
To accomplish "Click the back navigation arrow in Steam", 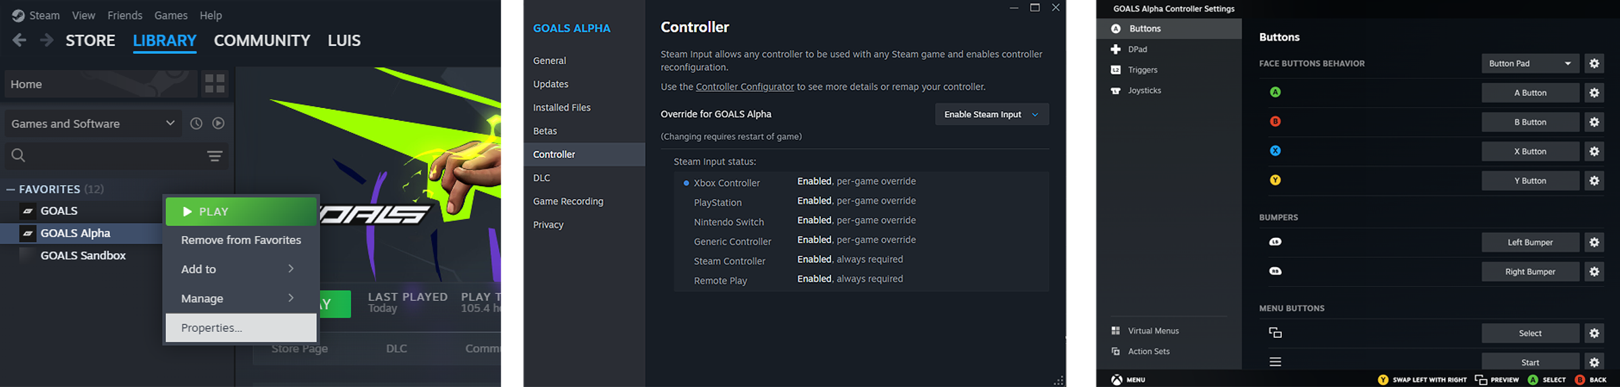I will click(20, 40).
